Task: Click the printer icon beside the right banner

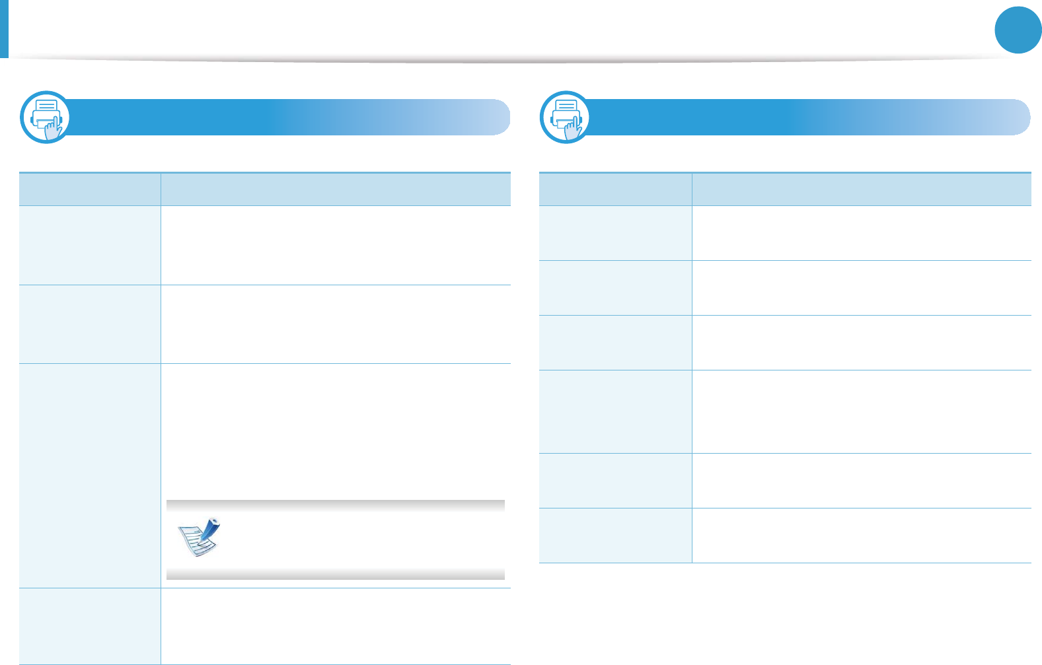Action: [566, 118]
